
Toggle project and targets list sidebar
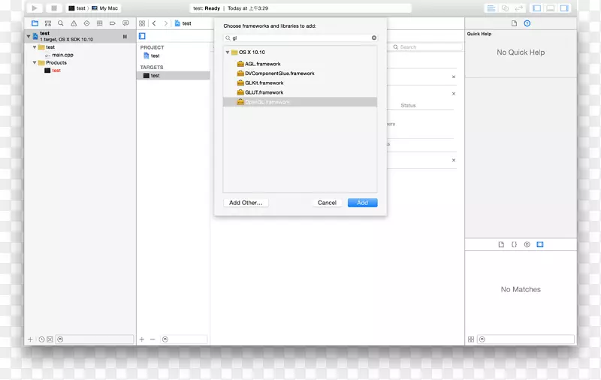[x=142, y=36]
